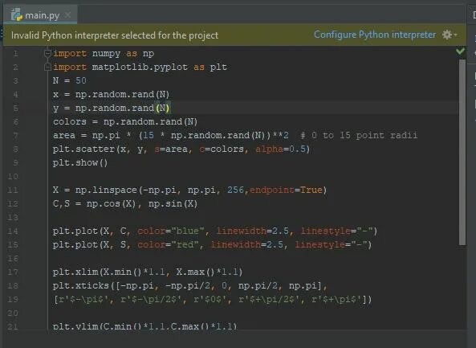Select the main.py editor tab
The width and height of the screenshot is (476, 348).
tap(40, 14)
